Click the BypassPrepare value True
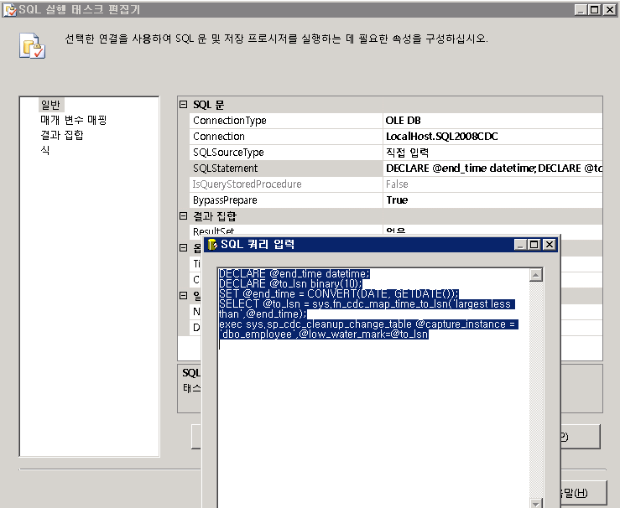Screen dimensions: 620x508 coord(492,200)
